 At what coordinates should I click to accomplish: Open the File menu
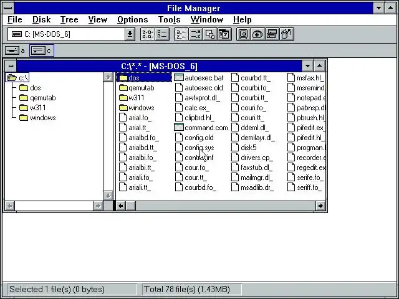(15, 19)
